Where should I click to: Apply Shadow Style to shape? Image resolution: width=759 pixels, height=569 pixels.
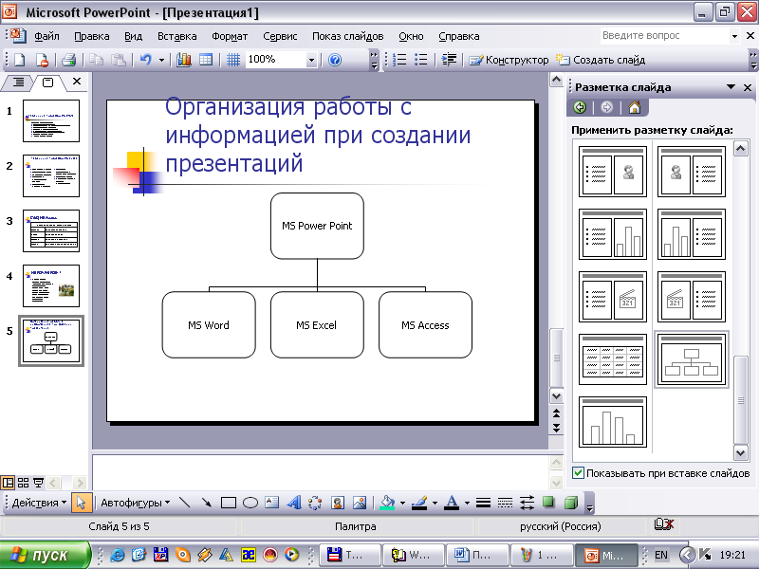click(x=548, y=503)
